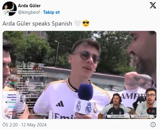
Task: Click the @ENBENA96 streamer label
Action: click(x=118, y=116)
